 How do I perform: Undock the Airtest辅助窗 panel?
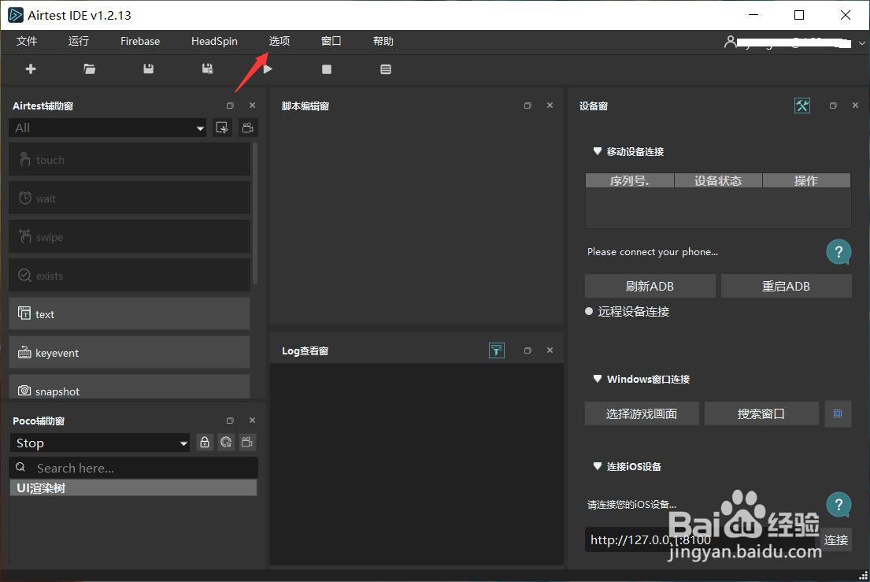pyautogui.click(x=230, y=106)
